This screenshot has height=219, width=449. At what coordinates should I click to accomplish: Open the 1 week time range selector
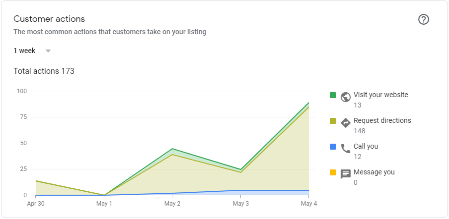click(x=32, y=51)
